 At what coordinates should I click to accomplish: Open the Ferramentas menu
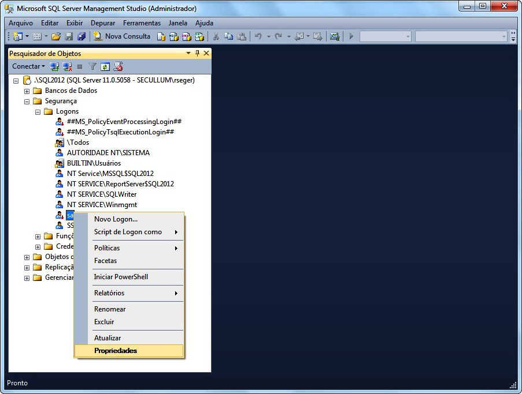tap(142, 23)
